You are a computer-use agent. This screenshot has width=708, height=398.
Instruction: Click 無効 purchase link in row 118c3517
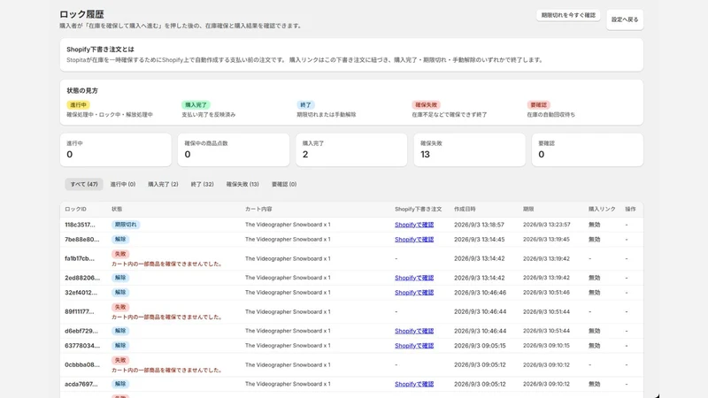[x=594, y=225]
